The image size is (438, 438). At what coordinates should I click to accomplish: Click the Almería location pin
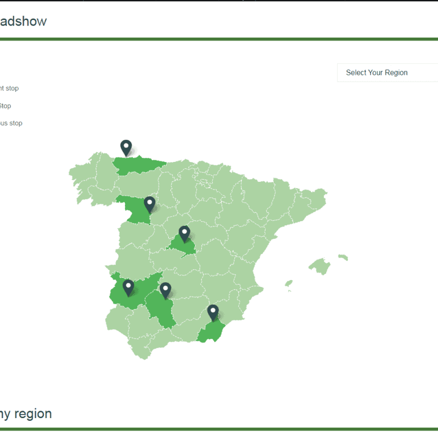(213, 312)
